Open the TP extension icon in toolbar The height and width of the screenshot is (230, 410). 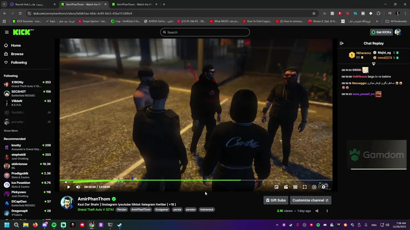click(x=348, y=13)
